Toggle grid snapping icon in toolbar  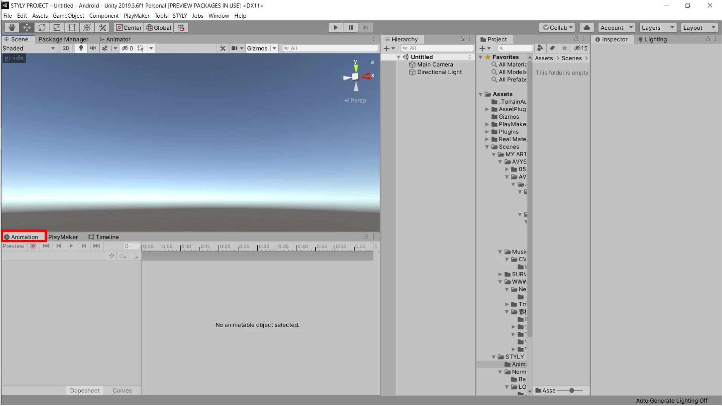(x=181, y=27)
